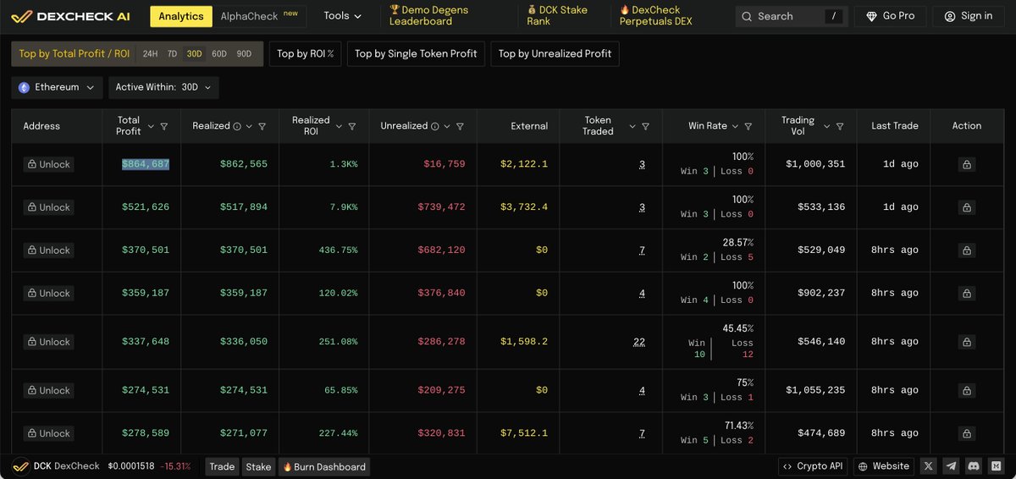Filter the Trading Vol column

[x=839, y=126]
